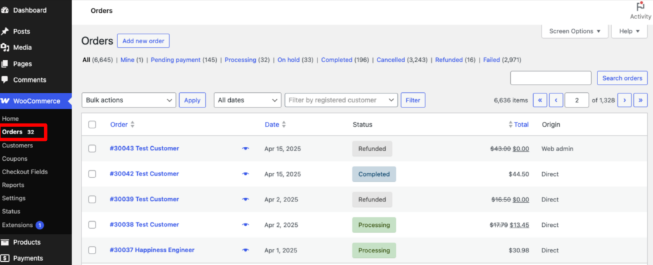Viewport: 653px width, 265px height.
Task: Check the box for order #30038
Action: [92, 225]
